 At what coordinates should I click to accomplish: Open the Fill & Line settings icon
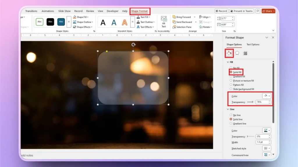pyautogui.click(x=229, y=53)
